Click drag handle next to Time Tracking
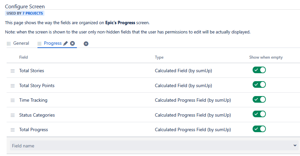Image resolution: width=300 pixels, height=156 pixels. 13,100
